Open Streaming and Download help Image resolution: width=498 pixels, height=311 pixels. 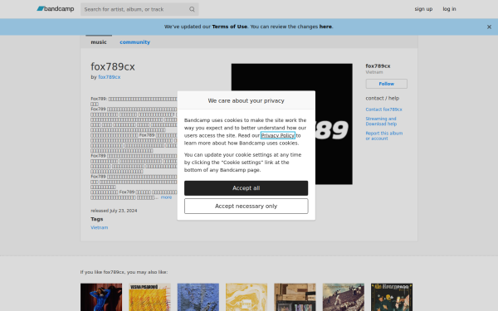[x=381, y=121]
